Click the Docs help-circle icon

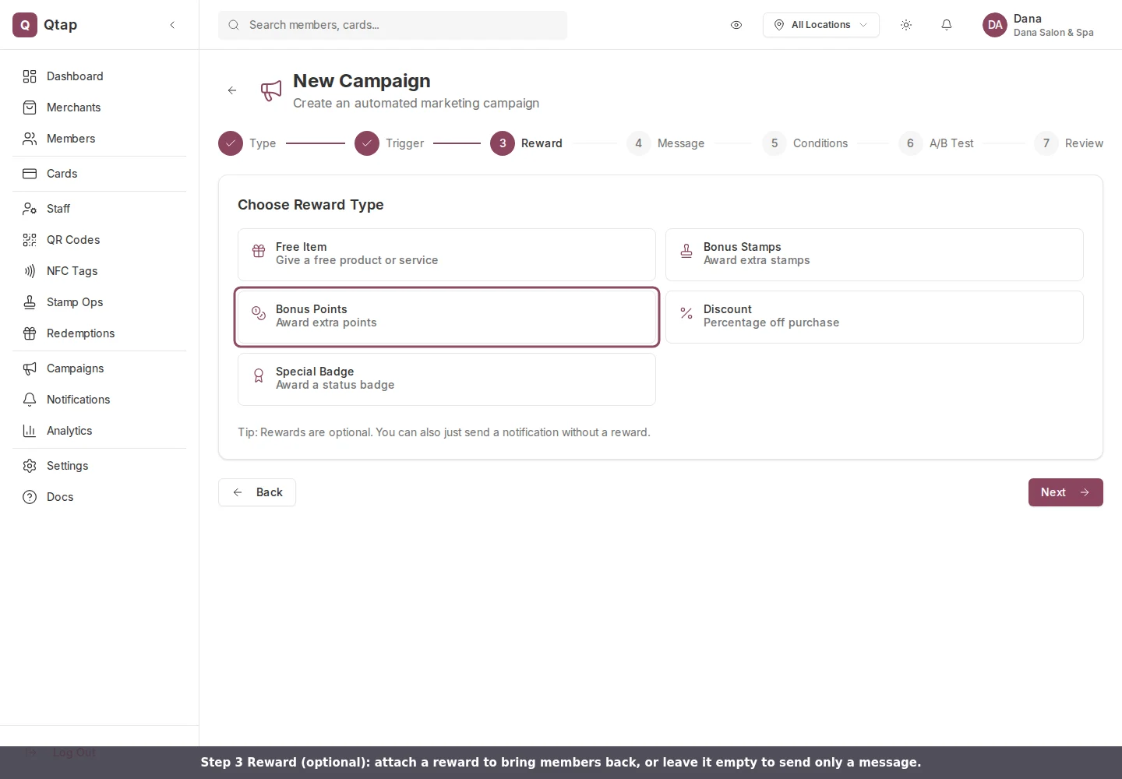[x=30, y=497]
